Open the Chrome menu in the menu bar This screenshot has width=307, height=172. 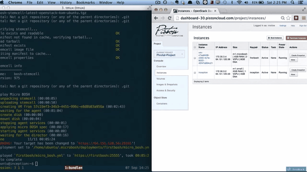click(15, 3)
